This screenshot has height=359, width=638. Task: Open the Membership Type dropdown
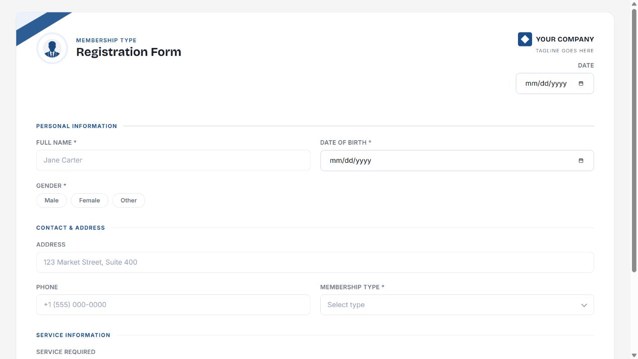[457, 305]
